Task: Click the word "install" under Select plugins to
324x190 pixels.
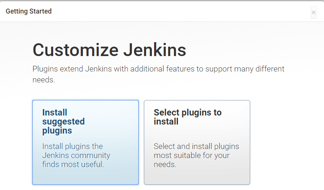Action: click(x=166, y=122)
